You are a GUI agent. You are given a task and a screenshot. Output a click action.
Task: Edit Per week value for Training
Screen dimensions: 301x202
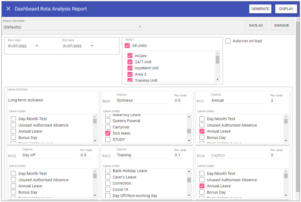click(x=180, y=155)
